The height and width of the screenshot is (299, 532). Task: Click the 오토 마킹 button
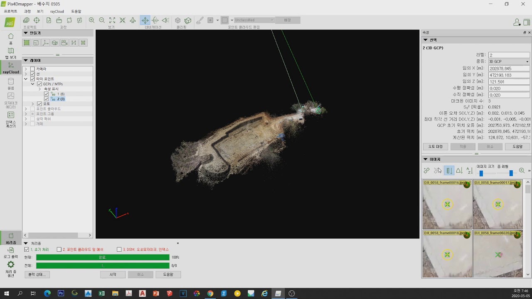[436, 147]
